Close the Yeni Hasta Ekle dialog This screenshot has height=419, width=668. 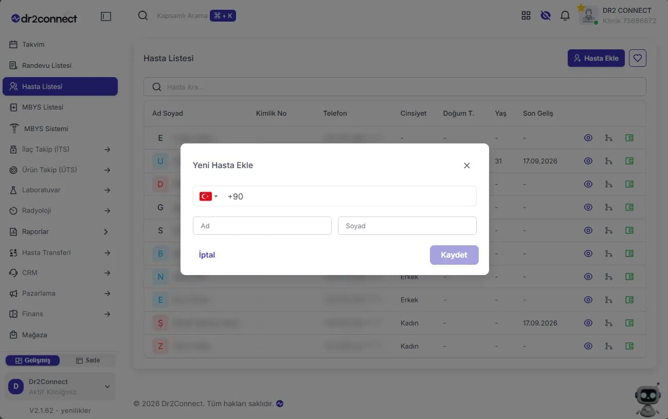coord(467,166)
